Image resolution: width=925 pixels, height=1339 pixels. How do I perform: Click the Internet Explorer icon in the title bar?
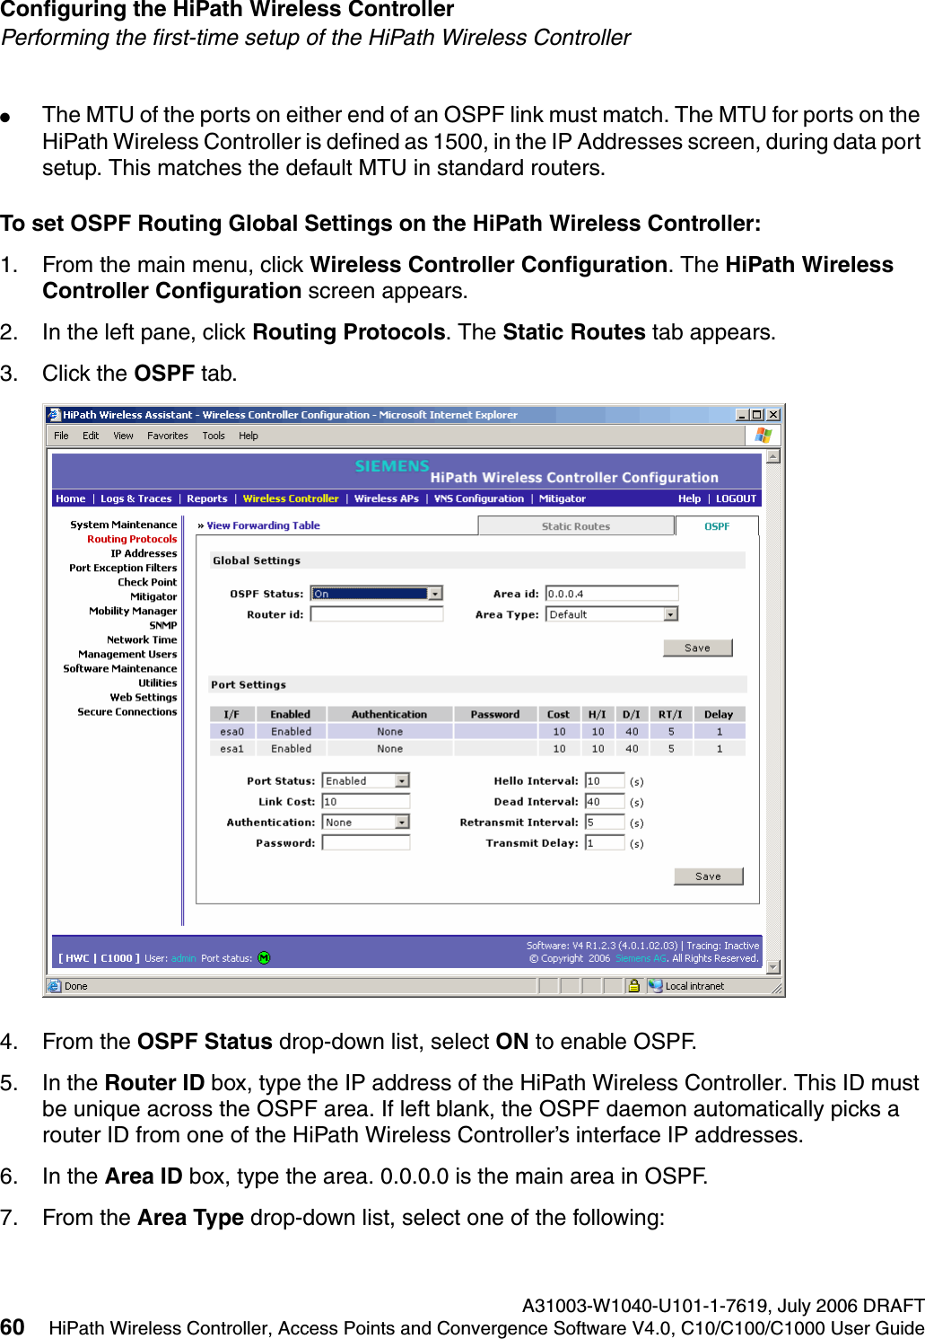[54, 414]
